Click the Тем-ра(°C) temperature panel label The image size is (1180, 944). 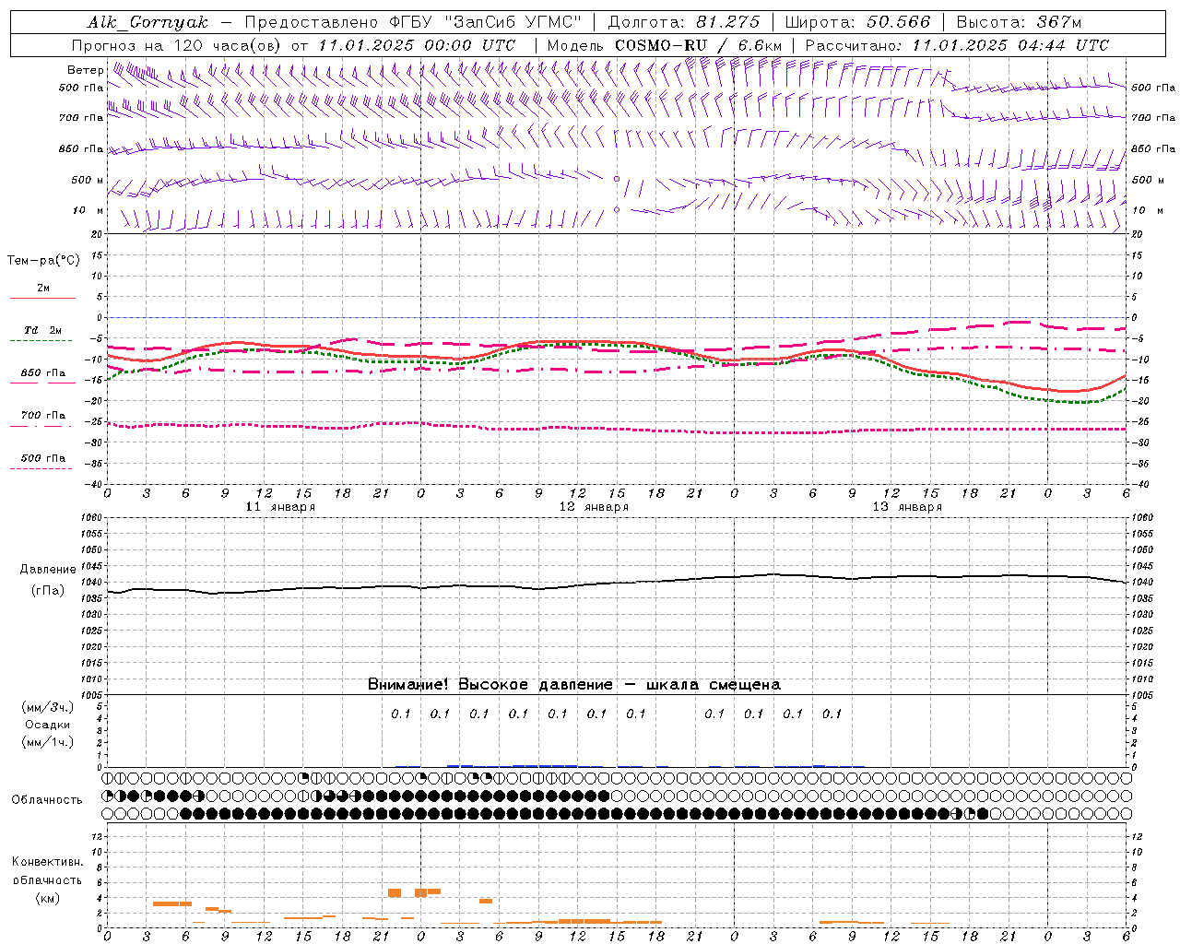click(x=43, y=260)
